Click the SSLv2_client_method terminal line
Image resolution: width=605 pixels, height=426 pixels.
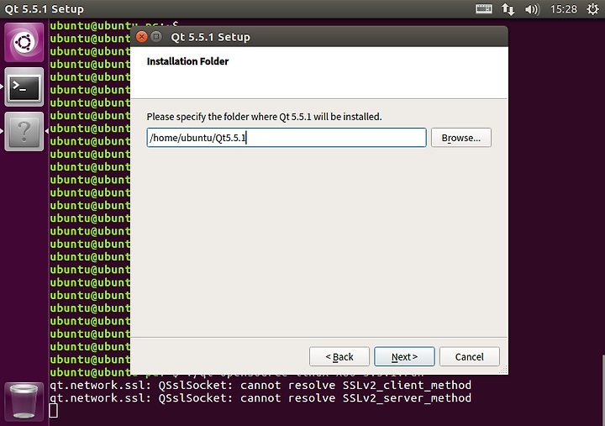260,385
